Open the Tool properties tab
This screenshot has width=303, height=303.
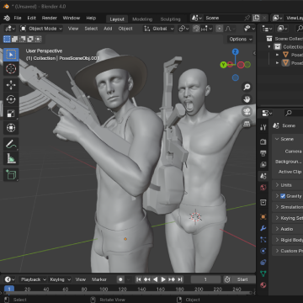263,127
